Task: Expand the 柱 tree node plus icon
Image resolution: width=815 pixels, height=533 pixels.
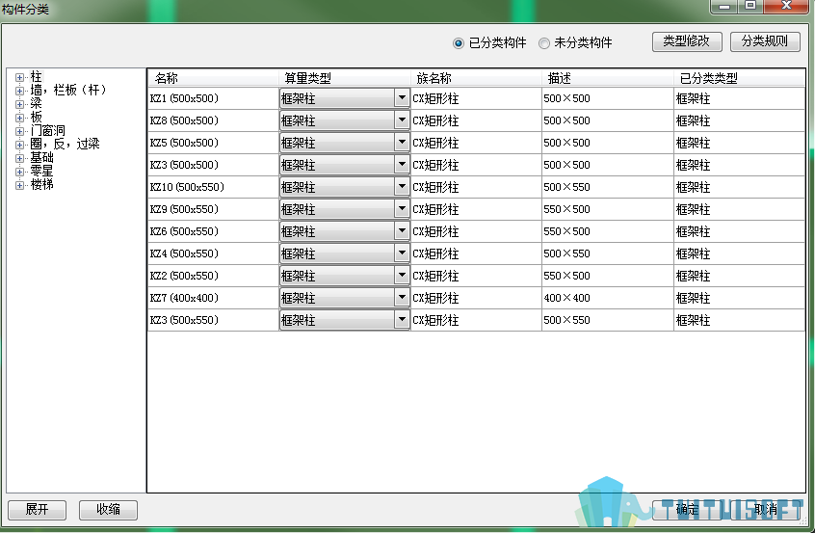Action: tap(19, 77)
